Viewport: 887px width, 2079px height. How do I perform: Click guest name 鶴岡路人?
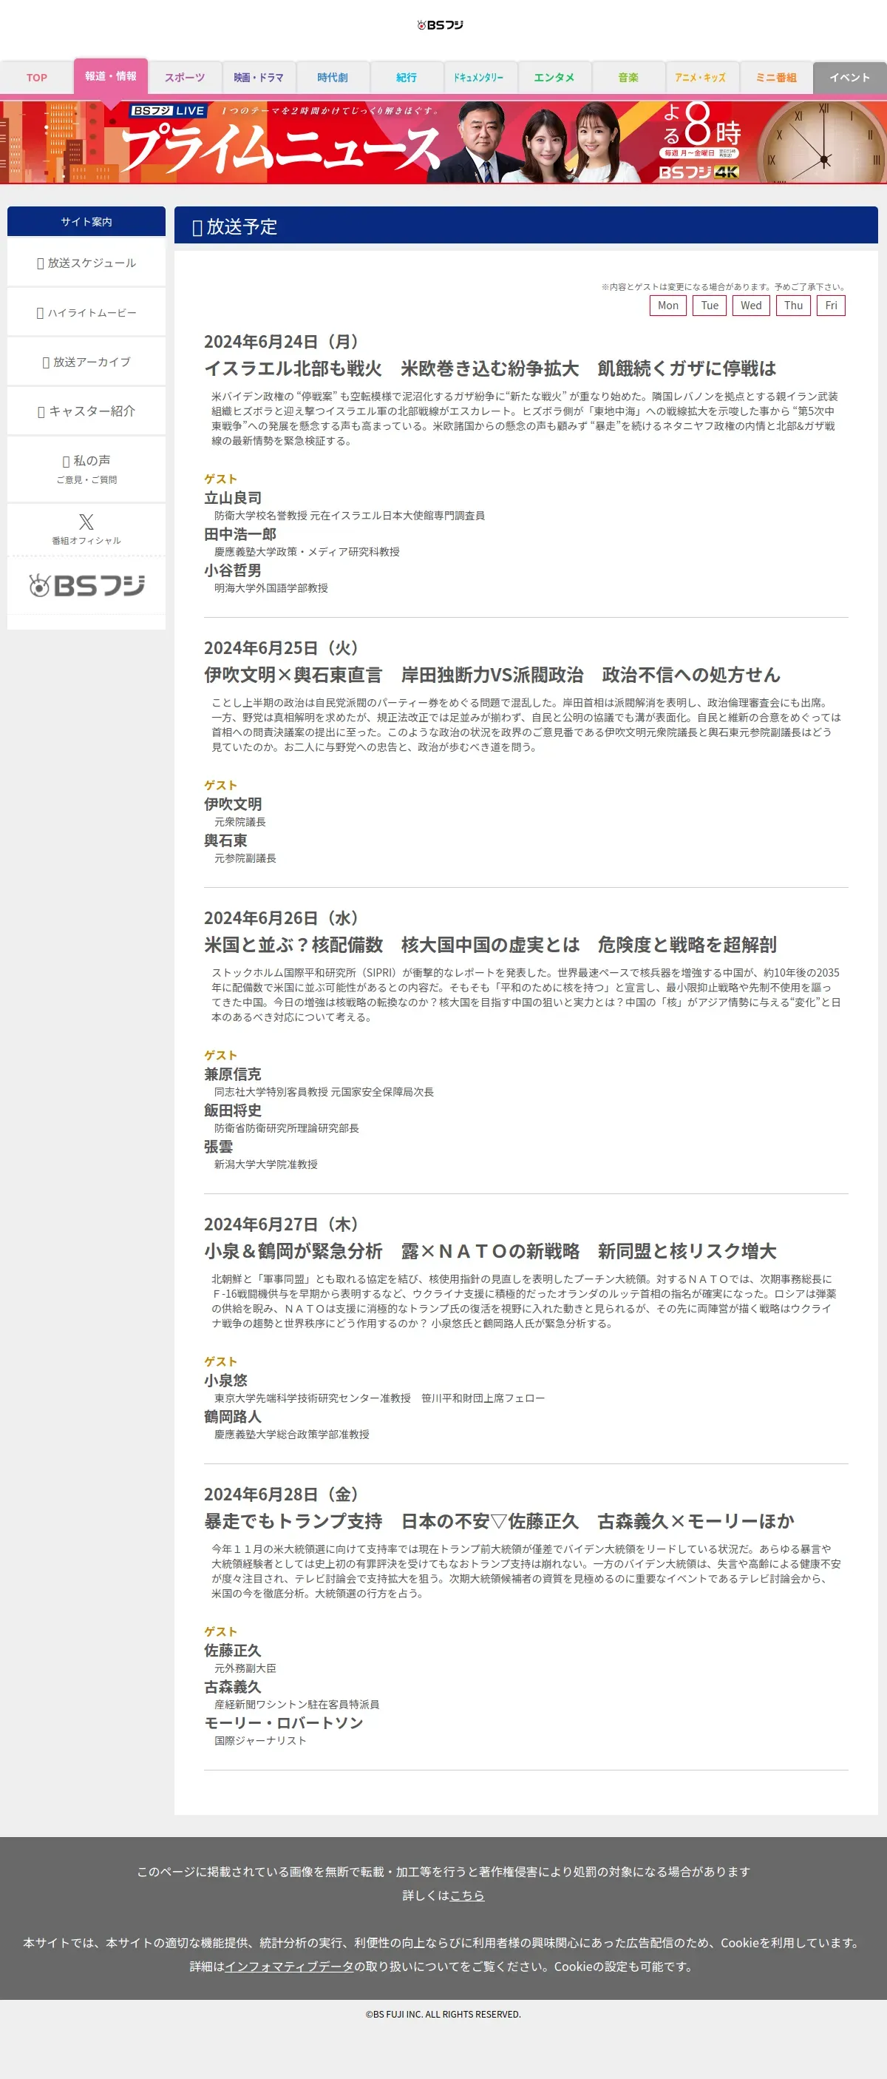(x=233, y=1416)
